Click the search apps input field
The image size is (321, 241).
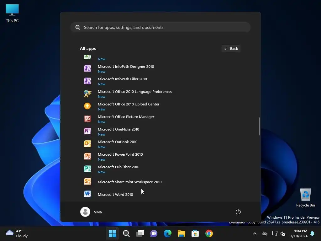coord(160,28)
